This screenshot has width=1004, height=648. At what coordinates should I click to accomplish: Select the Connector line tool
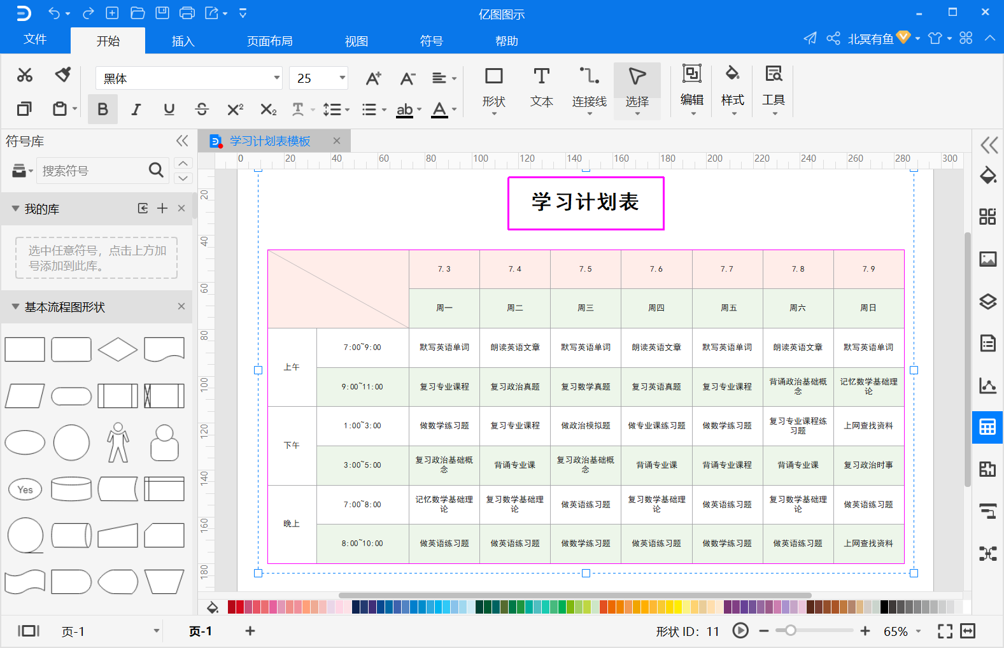point(589,87)
